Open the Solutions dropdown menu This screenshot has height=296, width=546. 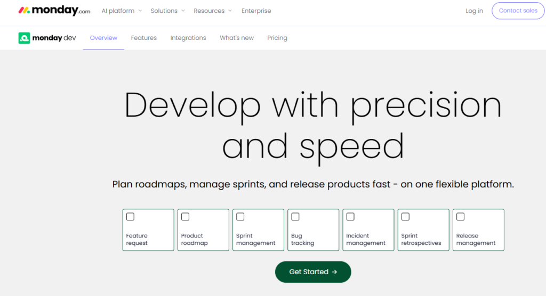(167, 11)
